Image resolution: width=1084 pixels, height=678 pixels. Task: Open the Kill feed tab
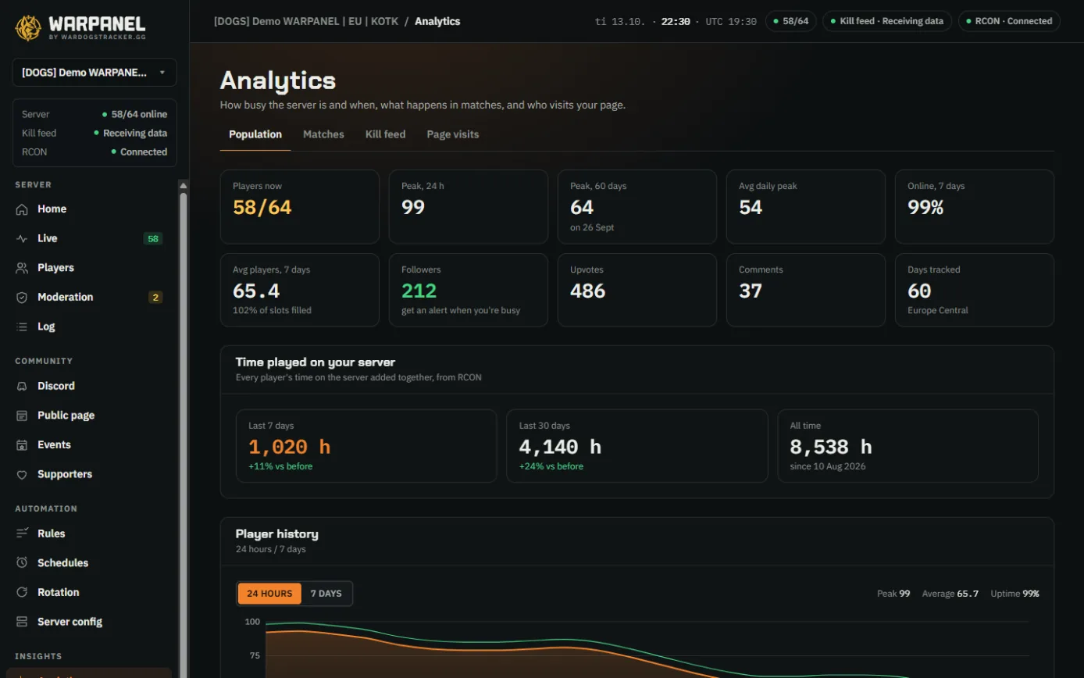point(385,134)
